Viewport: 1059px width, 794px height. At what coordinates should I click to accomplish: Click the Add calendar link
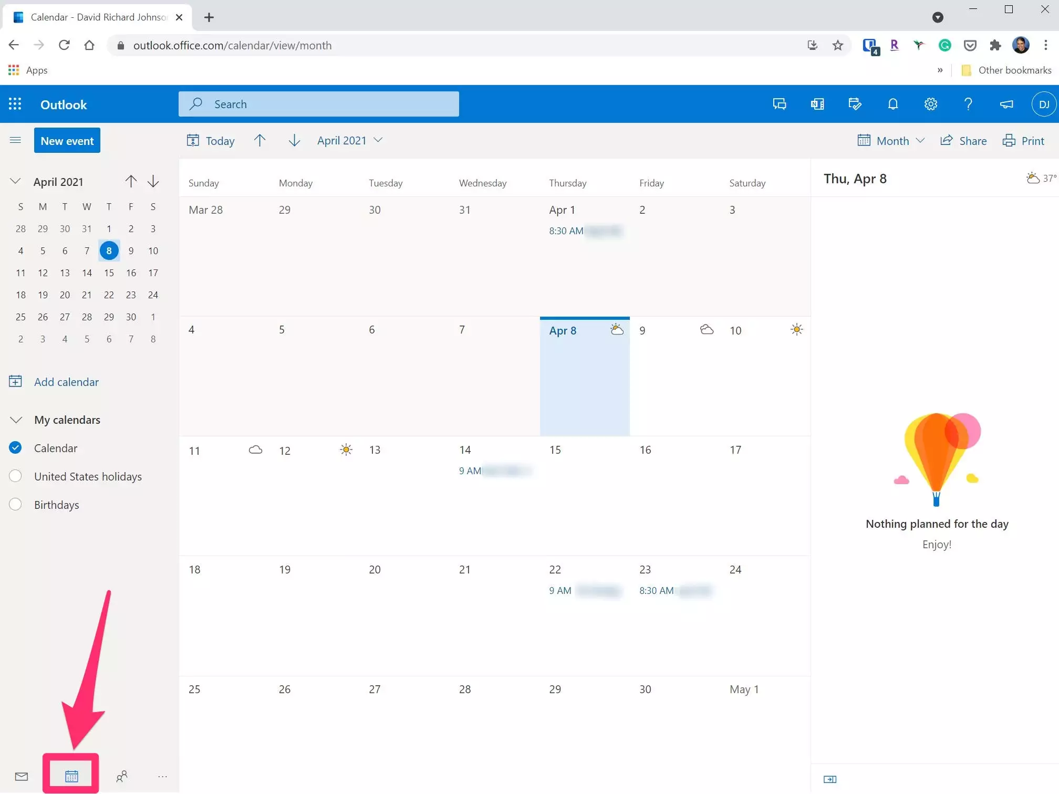[66, 382]
